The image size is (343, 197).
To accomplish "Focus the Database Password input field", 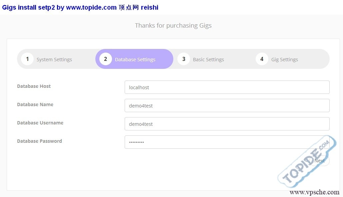I will [227, 142].
